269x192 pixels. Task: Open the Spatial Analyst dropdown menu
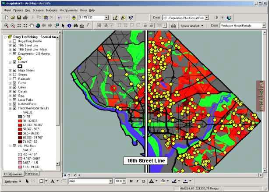(x=191, y=26)
